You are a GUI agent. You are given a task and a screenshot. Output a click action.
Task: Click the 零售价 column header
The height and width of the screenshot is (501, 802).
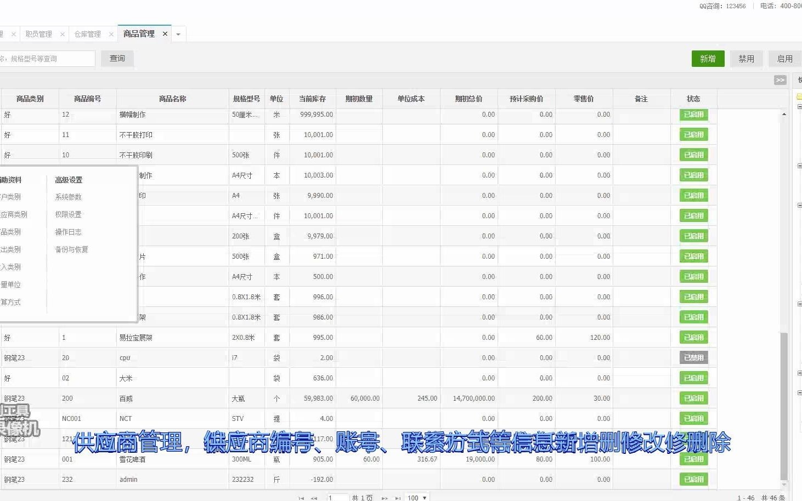[584, 99]
